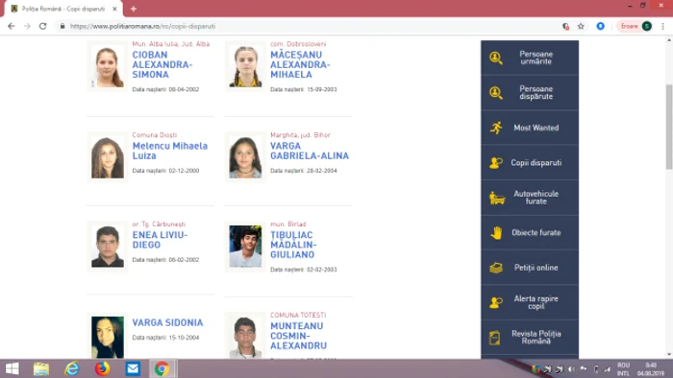Open the VARGA GABRIELA-ALINA link
Image resolution: width=673 pixels, height=378 pixels.
point(309,151)
